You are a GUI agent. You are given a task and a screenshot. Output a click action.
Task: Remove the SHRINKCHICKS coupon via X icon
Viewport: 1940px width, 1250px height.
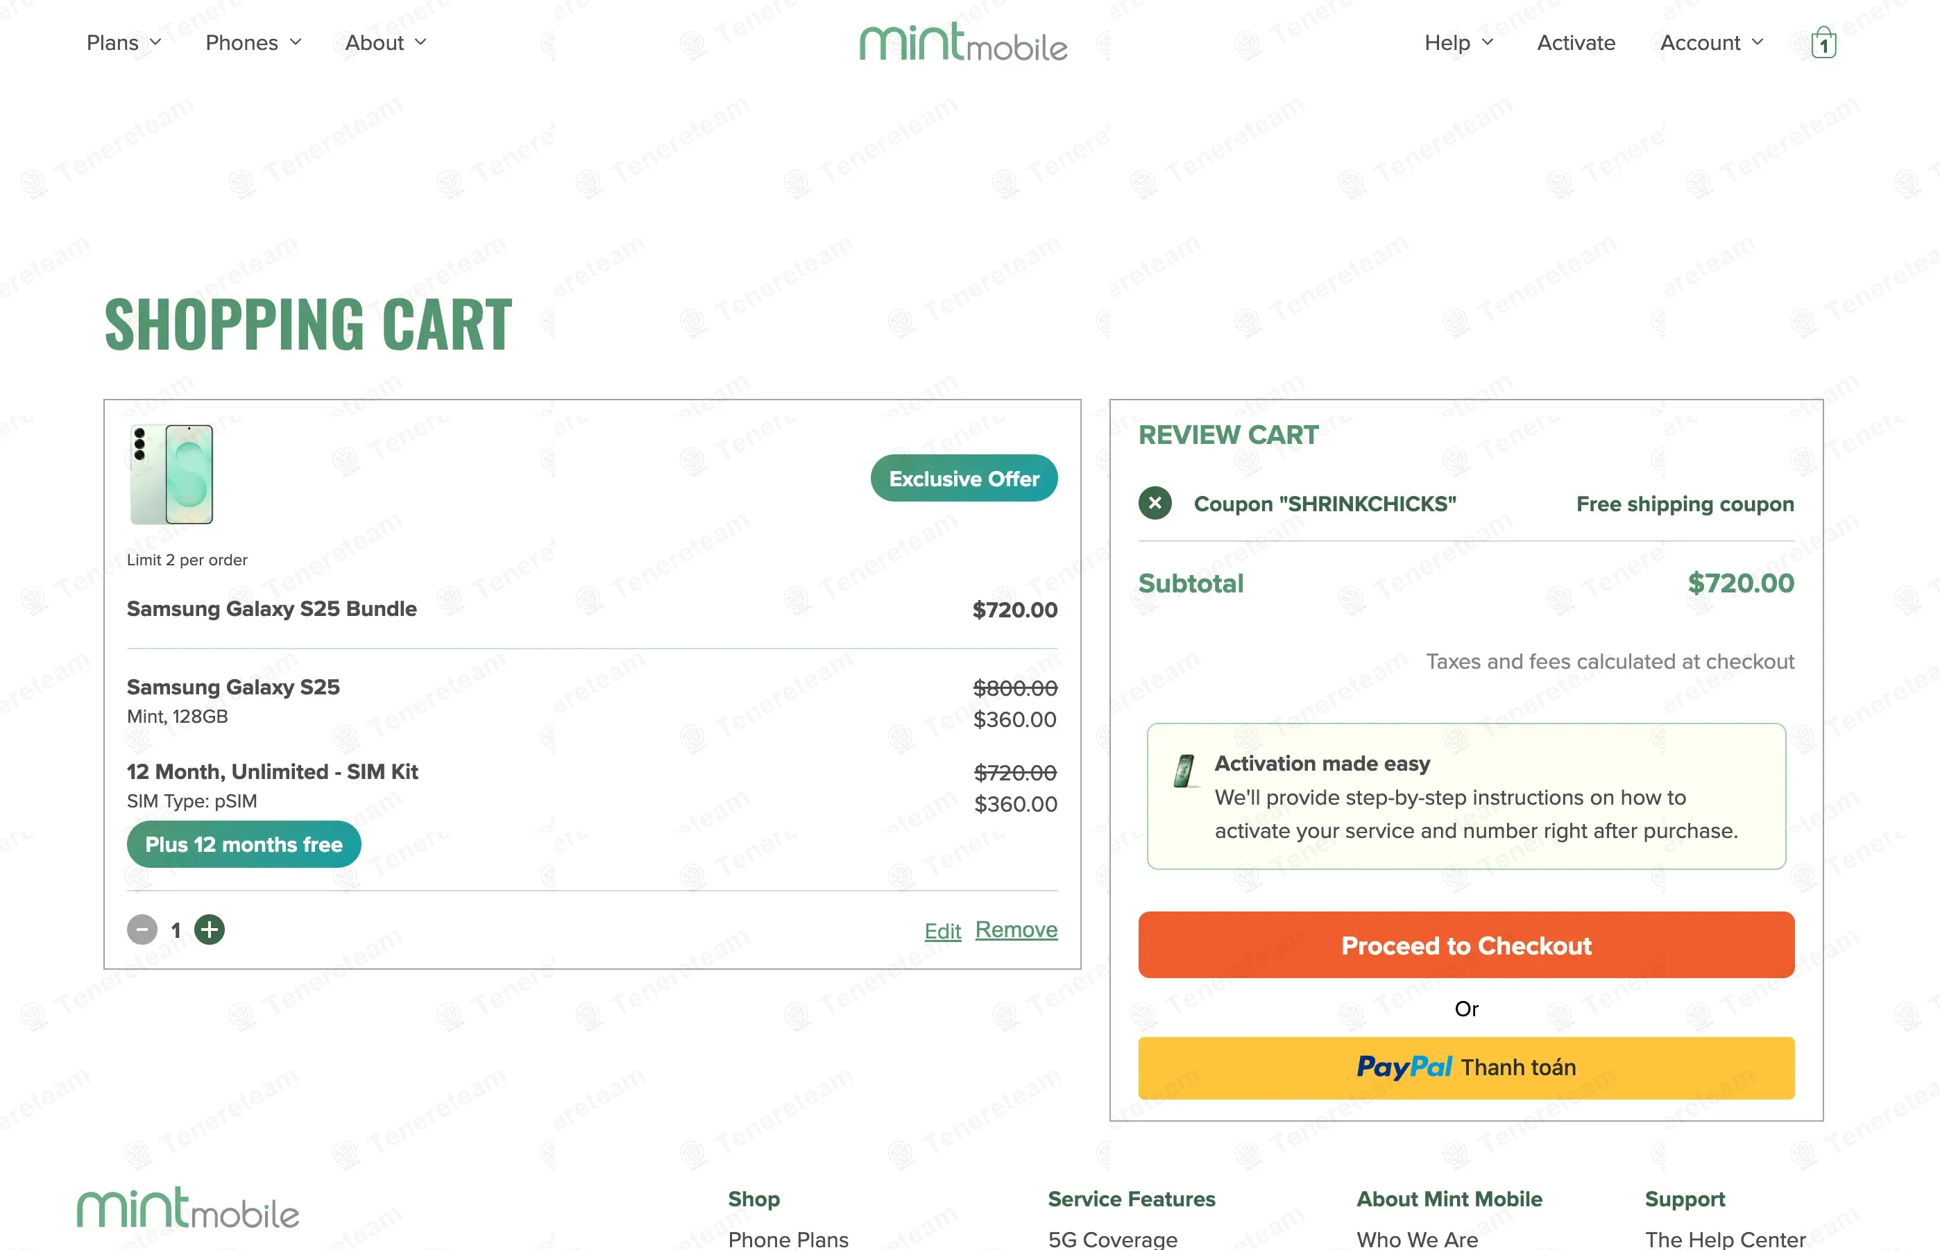point(1155,503)
